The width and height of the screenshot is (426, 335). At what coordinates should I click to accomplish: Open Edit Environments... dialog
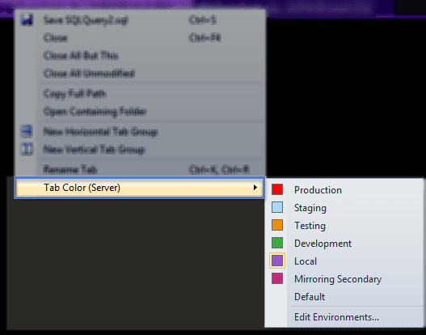[336, 317]
